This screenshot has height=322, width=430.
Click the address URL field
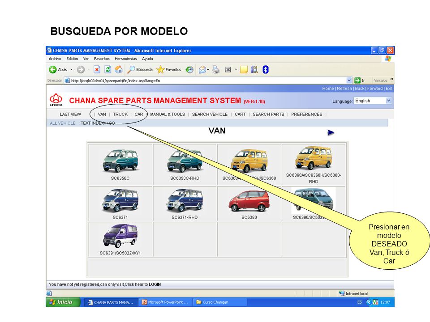[x=208, y=80]
